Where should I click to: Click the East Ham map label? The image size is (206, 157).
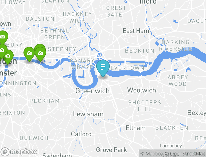pyautogui.click(x=136, y=31)
